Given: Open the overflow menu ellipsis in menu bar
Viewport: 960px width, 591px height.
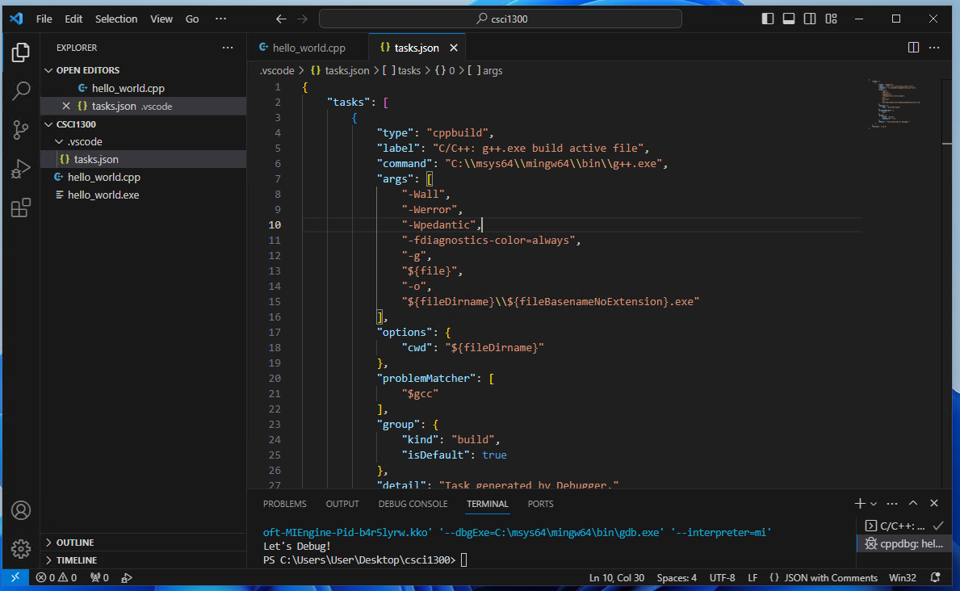Looking at the screenshot, I should [221, 19].
